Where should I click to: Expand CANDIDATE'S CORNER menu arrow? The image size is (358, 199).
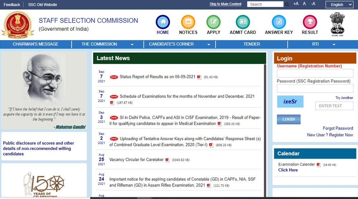[x=209, y=44]
